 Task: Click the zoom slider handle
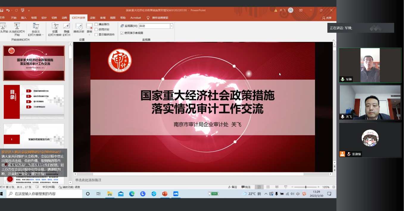[306, 187]
